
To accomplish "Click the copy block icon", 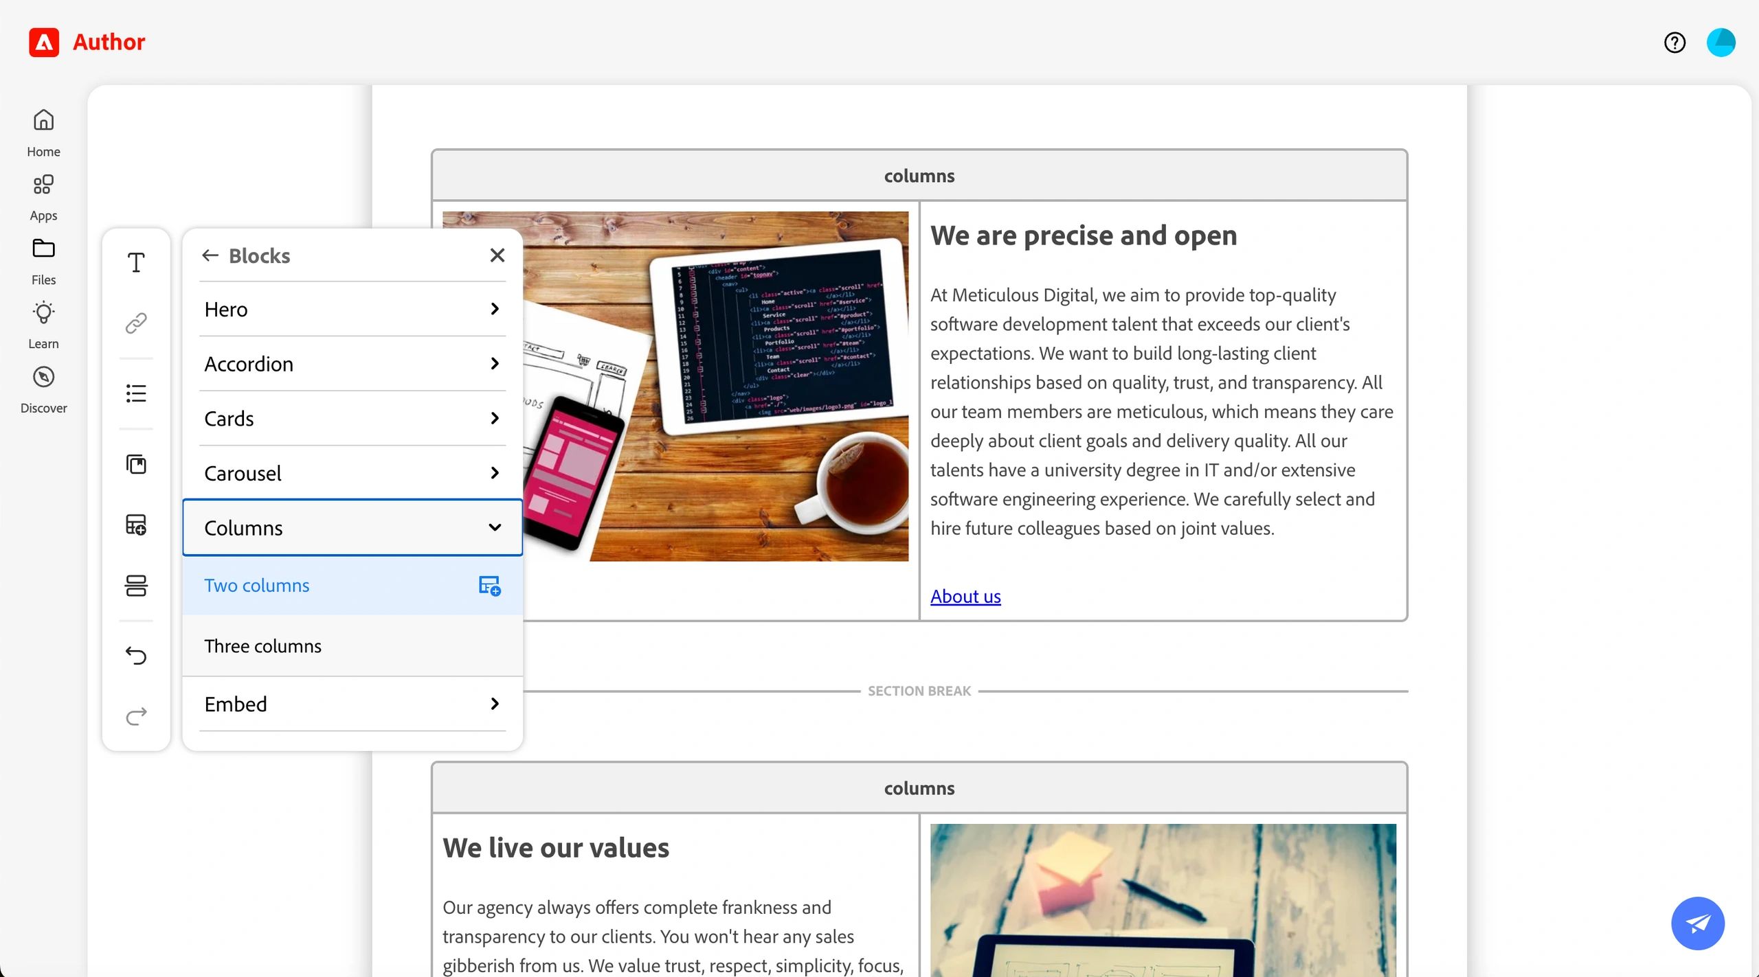I will click(136, 464).
